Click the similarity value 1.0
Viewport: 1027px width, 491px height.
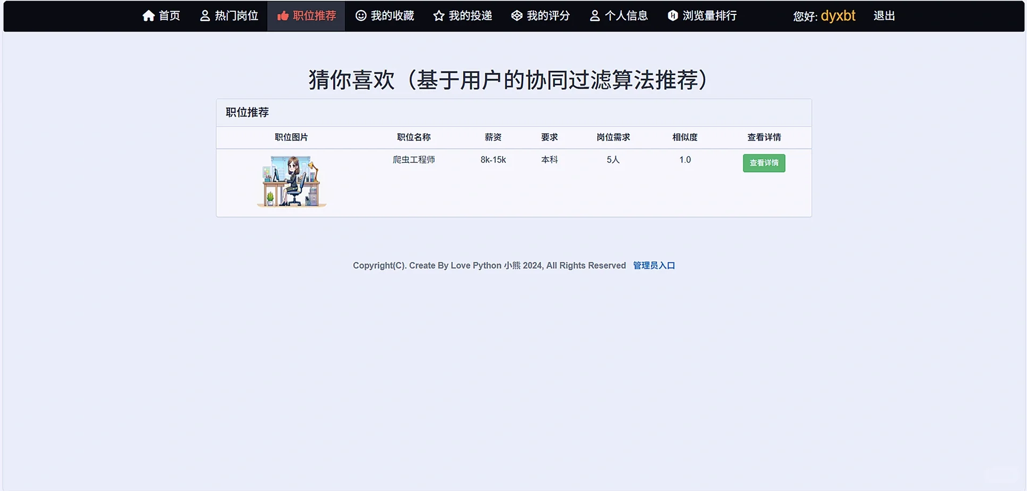point(685,160)
